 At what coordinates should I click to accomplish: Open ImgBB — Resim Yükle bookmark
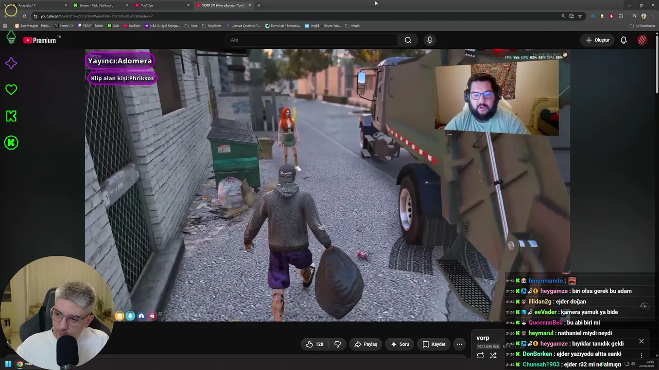click(323, 26)
